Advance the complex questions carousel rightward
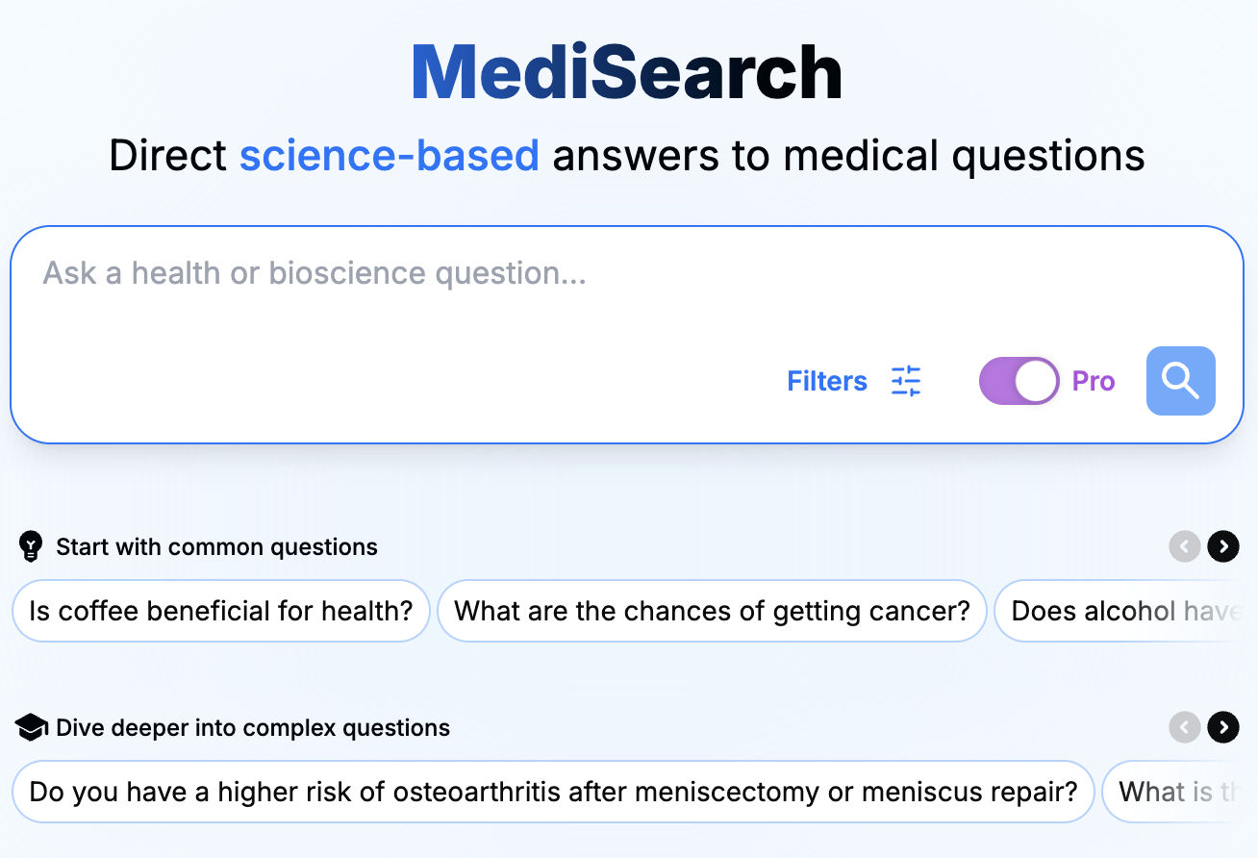 click(x=1222, y=727)
